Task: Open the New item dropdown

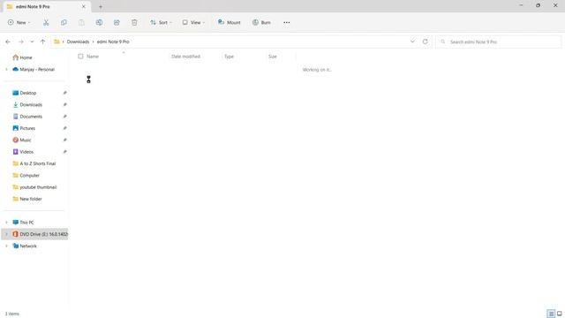Action: coord(19,22)
